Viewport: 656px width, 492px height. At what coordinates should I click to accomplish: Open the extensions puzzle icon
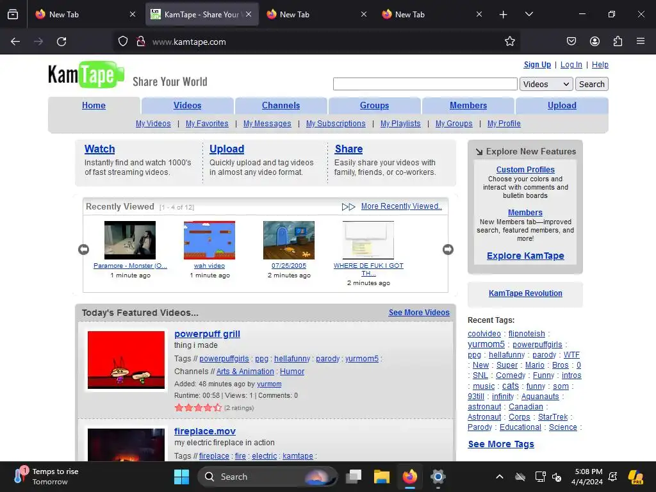click(x=618, y=42)
